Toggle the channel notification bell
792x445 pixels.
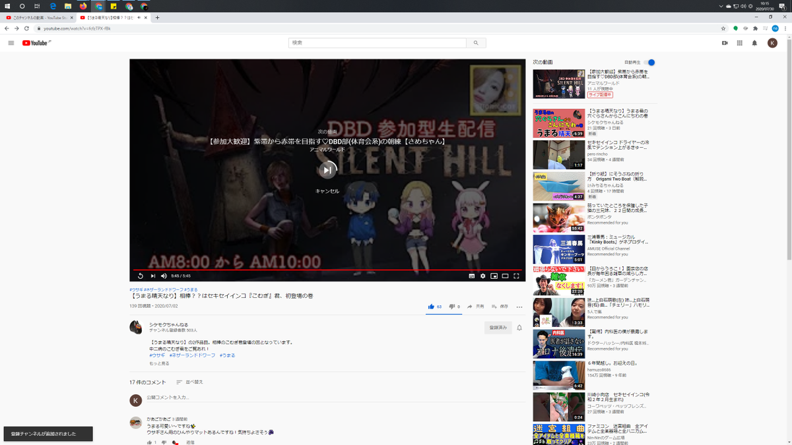click(519, 328)
